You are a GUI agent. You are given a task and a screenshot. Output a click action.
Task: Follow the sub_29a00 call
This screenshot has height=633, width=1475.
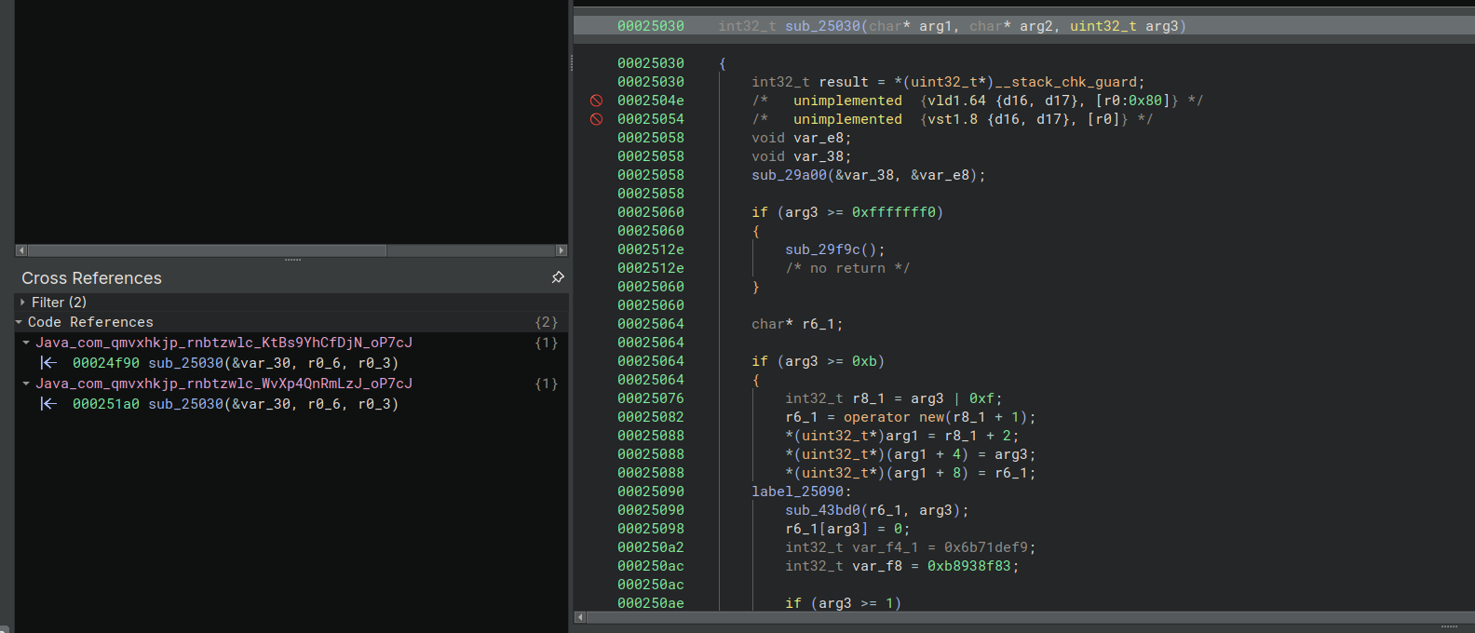tap(790, 175)
